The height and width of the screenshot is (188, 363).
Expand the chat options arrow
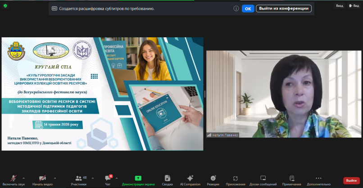(x=117, y=178)
